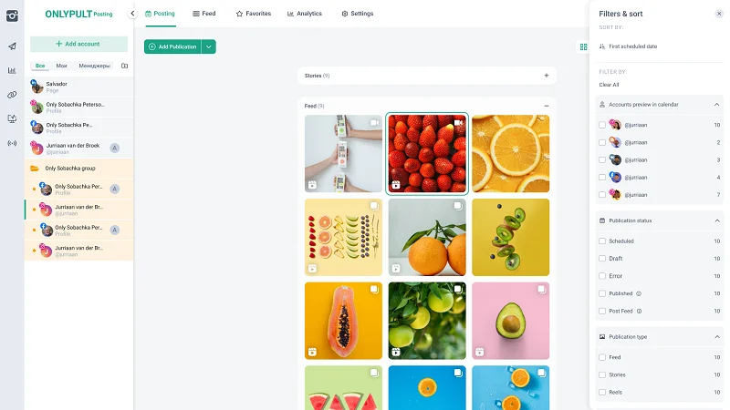
Task: Click the Add account button
Action: tap(78, 44)
